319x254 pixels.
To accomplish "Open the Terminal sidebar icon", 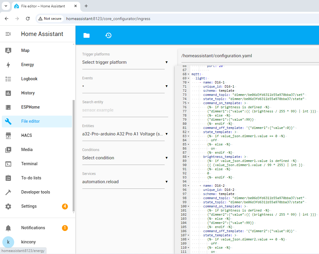I will click(8, 164).
